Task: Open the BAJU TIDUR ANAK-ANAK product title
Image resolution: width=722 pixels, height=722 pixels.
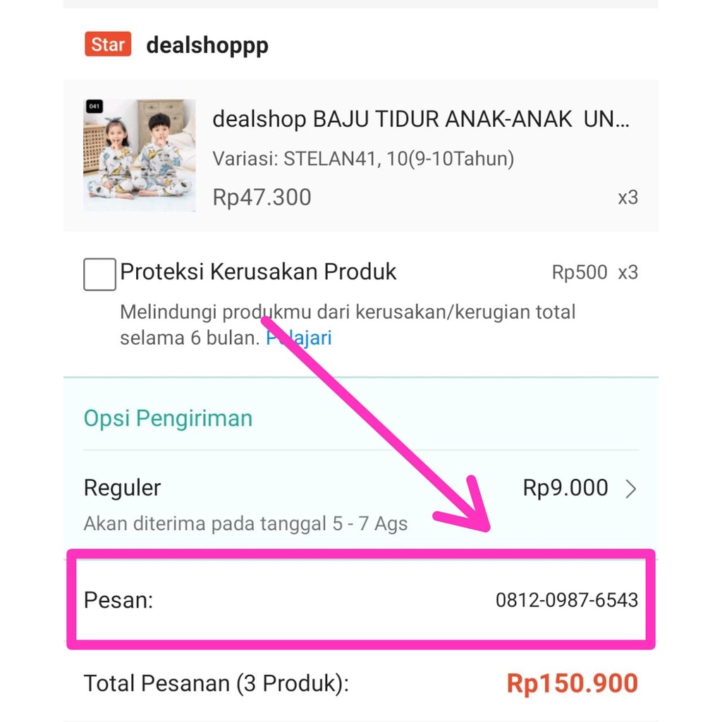Action: [x=421, y=119]
